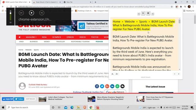Go back in browser history
Image resolution: width=196 pixels, height=110 pixels.
coord(3,7)
